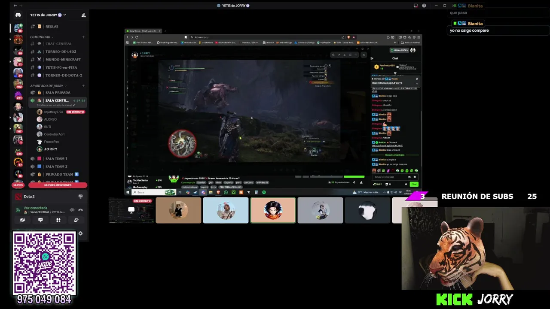Jump to NUEVAS MENCIONES

pyautogui.click(x=58, y=185)
